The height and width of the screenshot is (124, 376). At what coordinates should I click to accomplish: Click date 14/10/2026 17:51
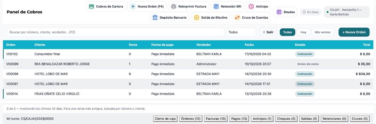coord(258,84)
